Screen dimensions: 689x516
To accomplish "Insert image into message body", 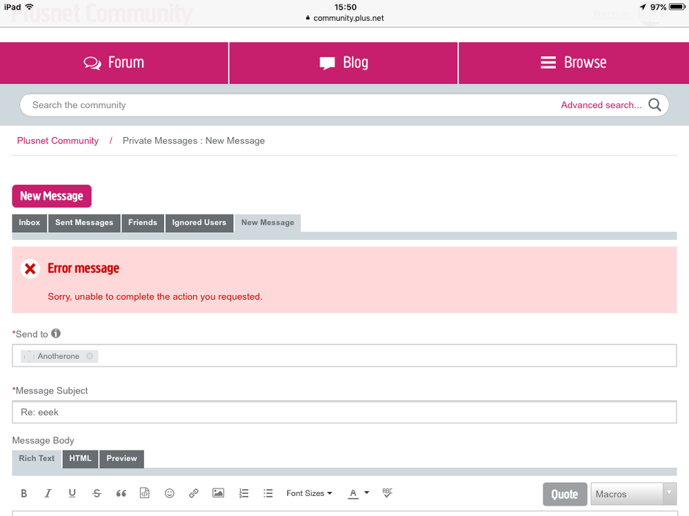I will click(218, 493).
